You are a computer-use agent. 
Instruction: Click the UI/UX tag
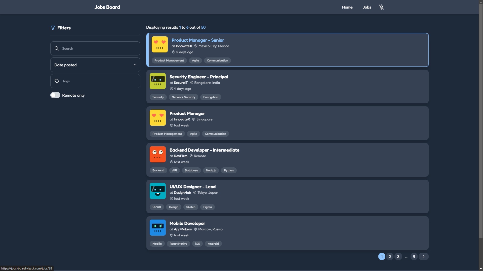click(x=157, y=207)
